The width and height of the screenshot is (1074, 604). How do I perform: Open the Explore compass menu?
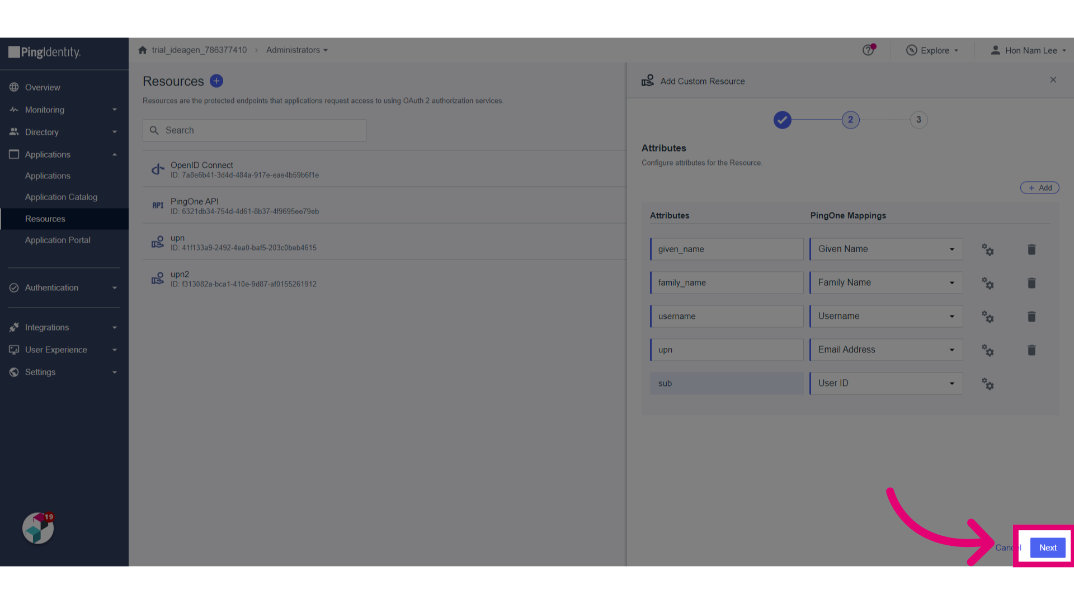932,50
